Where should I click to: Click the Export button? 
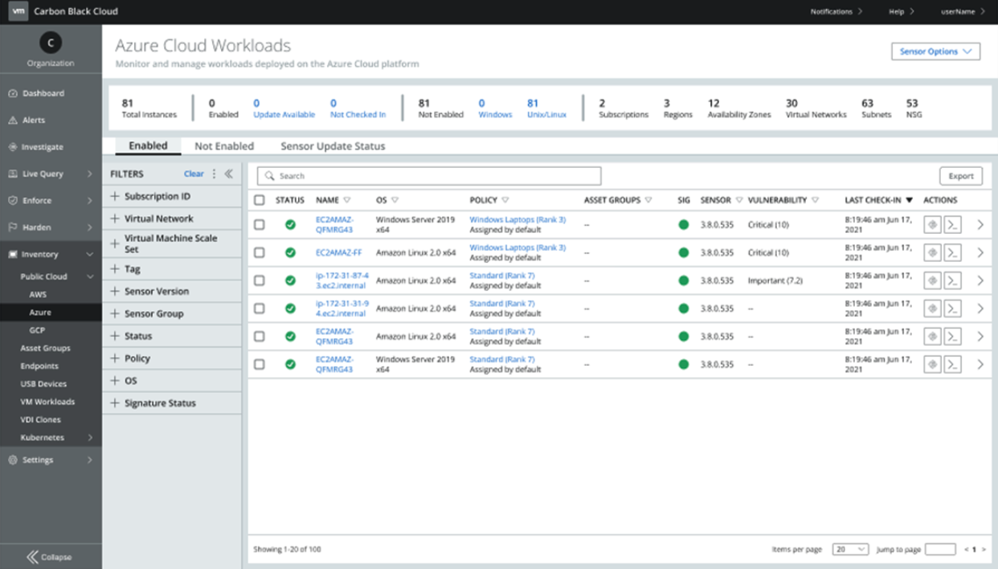point(960,176)
